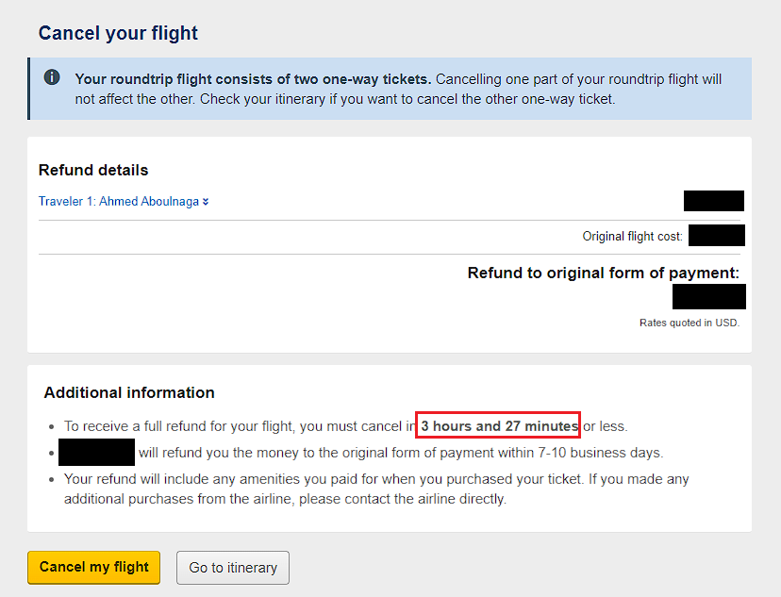Click Refund to original form of payment label
The height and width of the screenshot is (597, 781).
coord(603,274)
